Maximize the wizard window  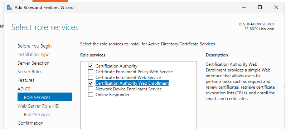tap(260, 7)
